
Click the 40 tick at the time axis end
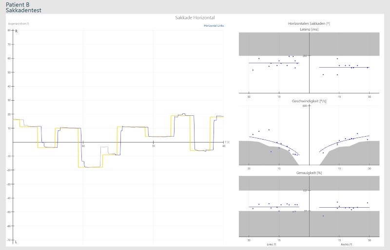(x=224, y=146)
